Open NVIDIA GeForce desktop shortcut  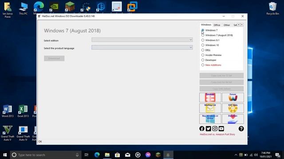pyautogui.click(x=54, y=7)
